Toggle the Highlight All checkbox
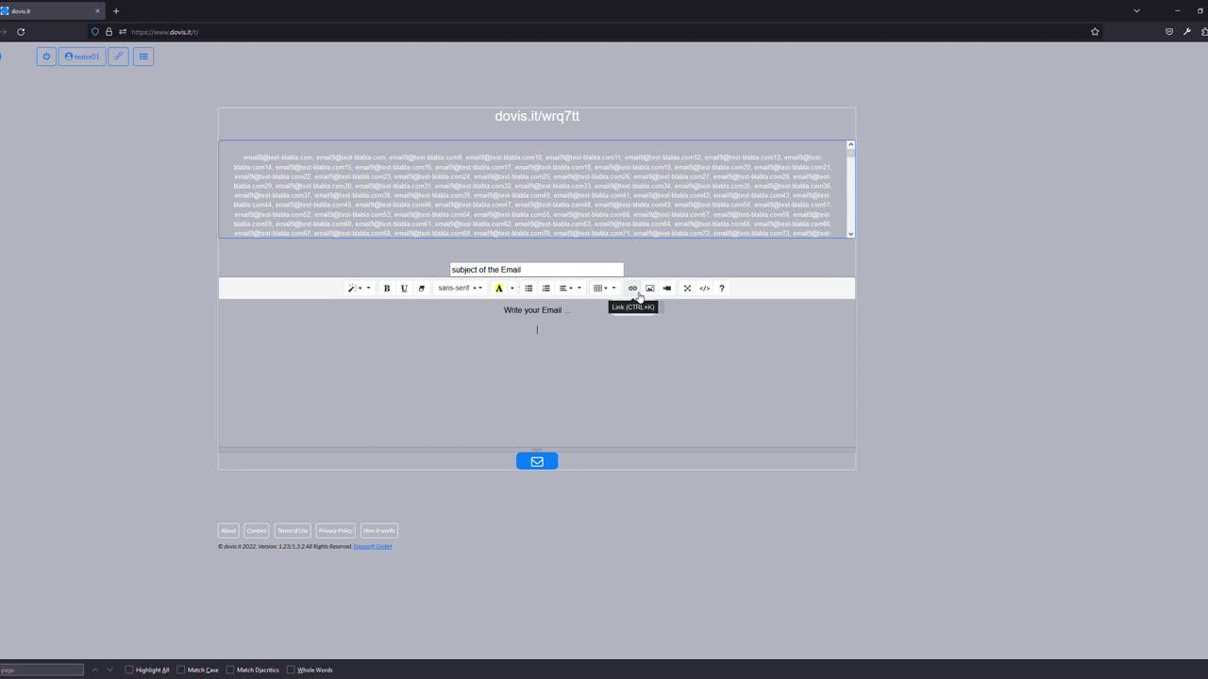This screenshot has height=679, width=1208. coord(129,670)
